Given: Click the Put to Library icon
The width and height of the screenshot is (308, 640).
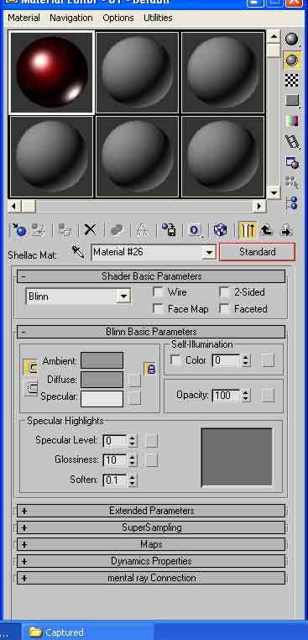Looking at the screenshot, I should point(169,230).
